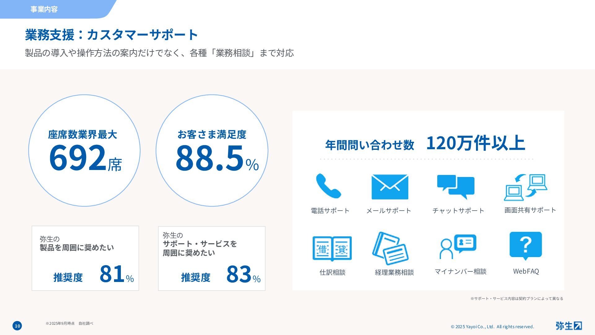Click the 81% product recommendation card
595x335 pixels.
(x=85, y=258)
